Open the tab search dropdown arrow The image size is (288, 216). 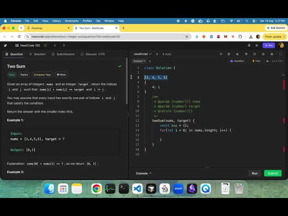click(21, 28)
